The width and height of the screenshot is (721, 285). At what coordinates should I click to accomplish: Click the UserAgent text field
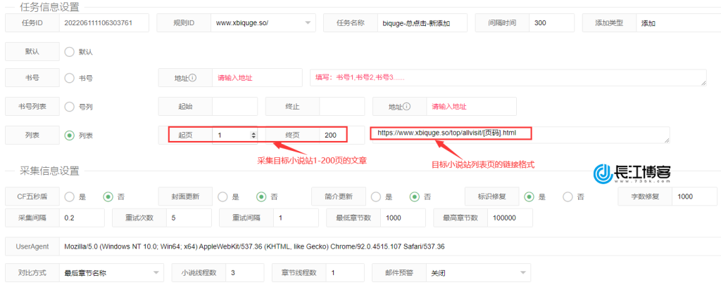tap(387, 246)
